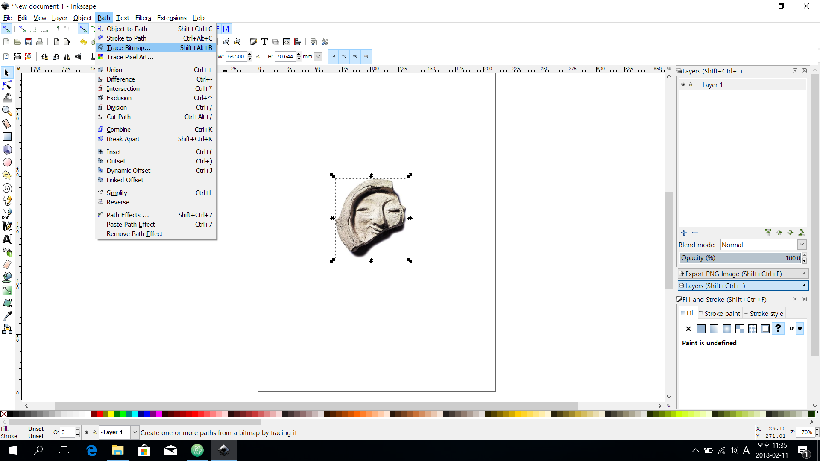Select the Star and polygon tool
The width and height of the screenshot is (820, 461).
tap(7, 175)
